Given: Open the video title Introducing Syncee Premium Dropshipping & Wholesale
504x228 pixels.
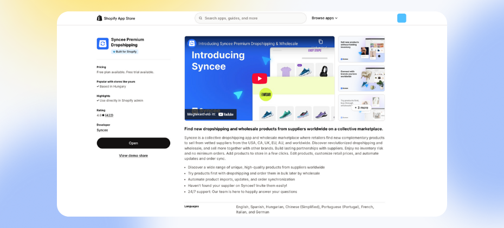Looking at the screenshot, I should tap(248, 43).
